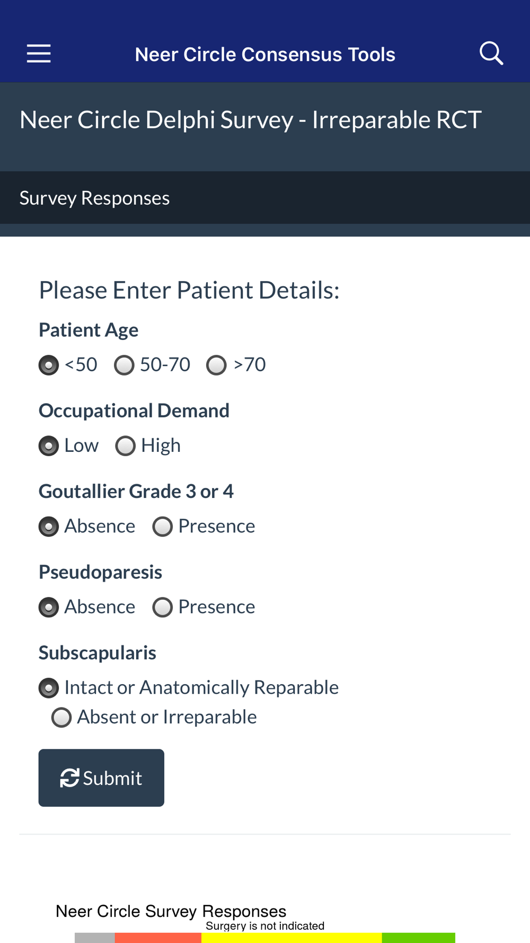Click the Neer Circle Consensus Tools title
This screenshot has width=530, height=943.
point(265,54)
